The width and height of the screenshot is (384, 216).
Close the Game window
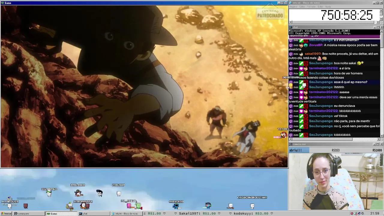click(286, 3)
